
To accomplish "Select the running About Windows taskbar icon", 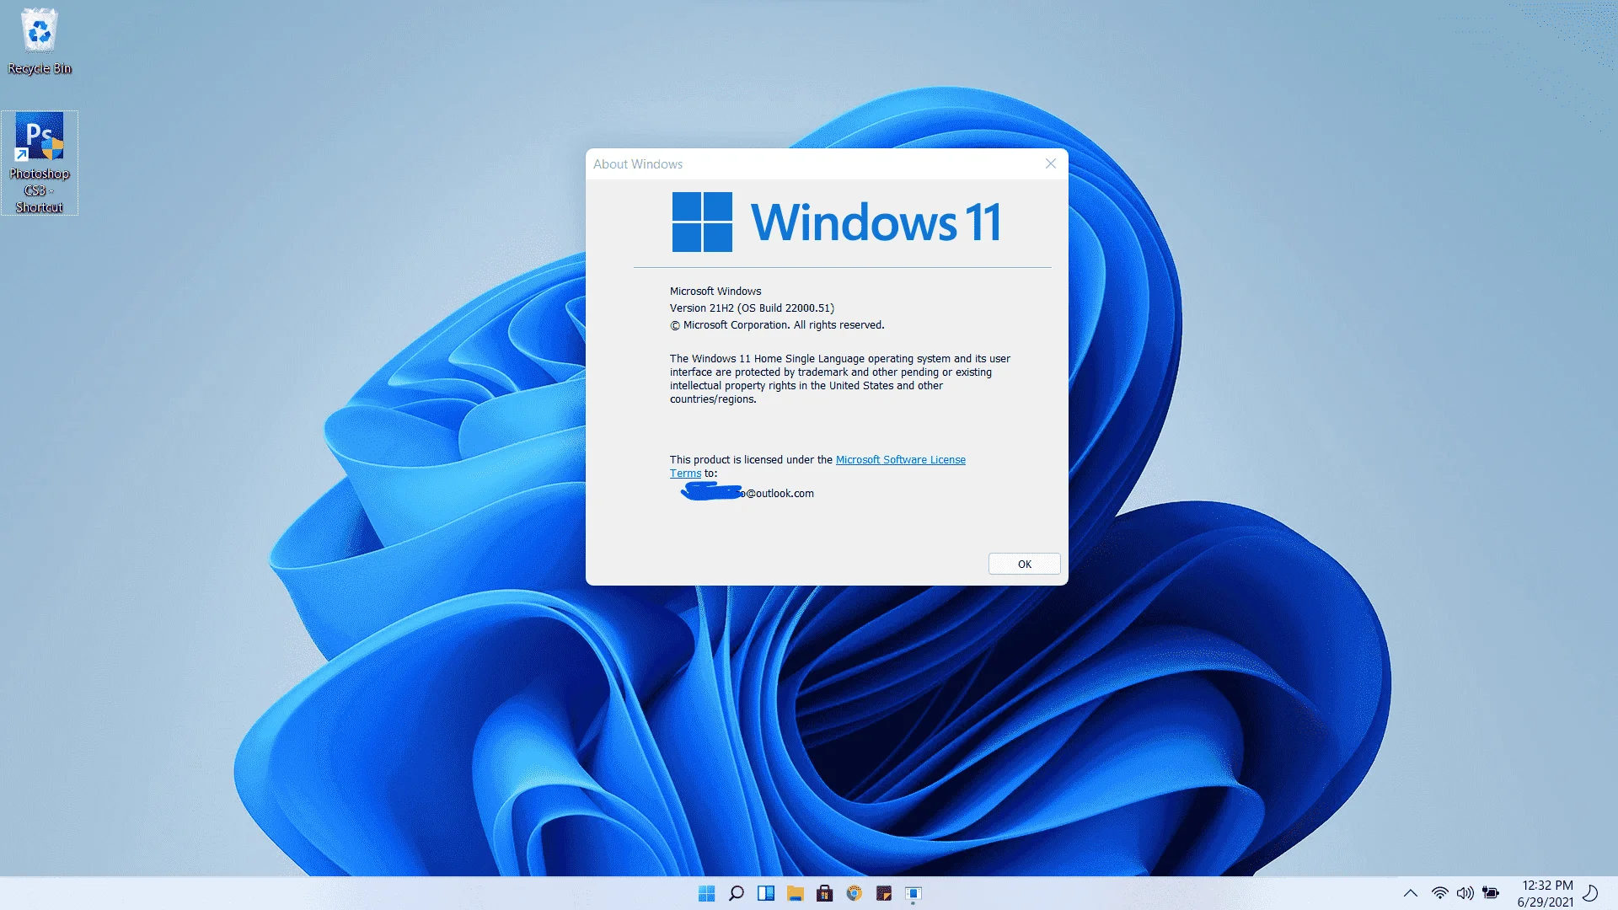I will (913, 893).
